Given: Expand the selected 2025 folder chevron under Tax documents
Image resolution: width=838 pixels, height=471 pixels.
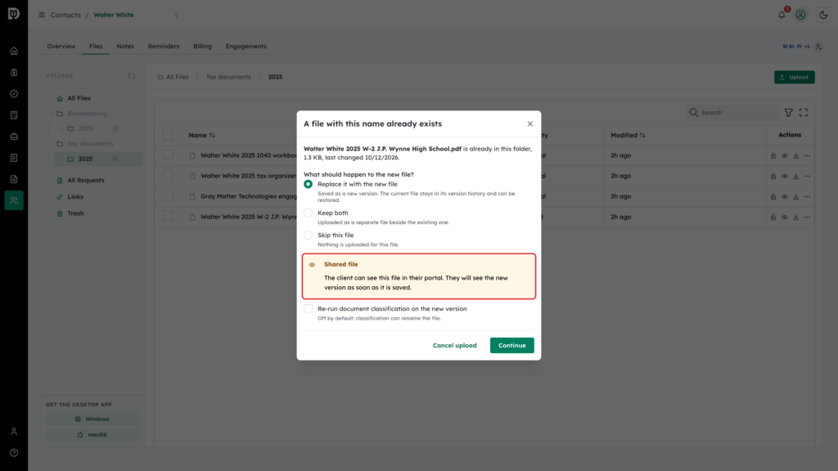Looking at the screenshot, I should (x=61, y=159).
